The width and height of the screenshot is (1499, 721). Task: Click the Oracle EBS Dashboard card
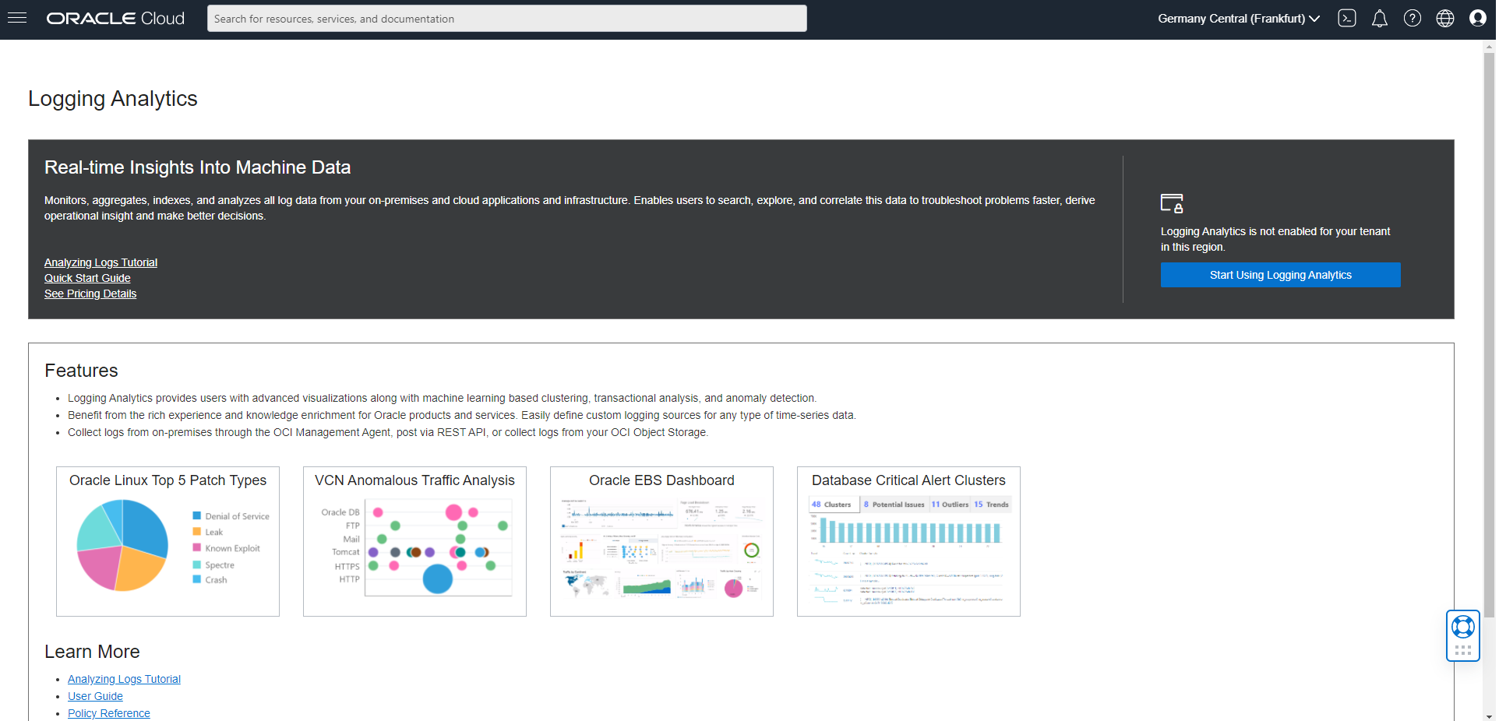click(661, 541)
